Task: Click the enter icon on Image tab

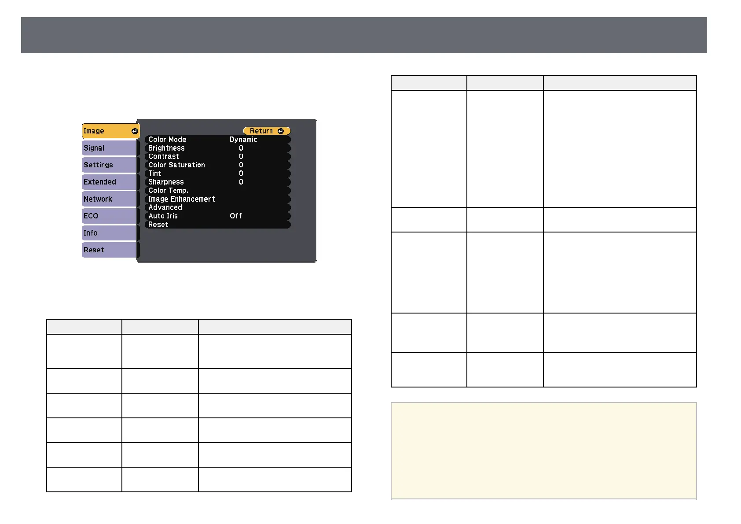Action: pos(135,131)
